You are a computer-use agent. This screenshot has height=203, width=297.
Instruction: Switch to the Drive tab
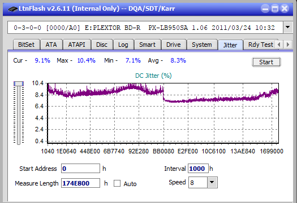click(174, 45)
